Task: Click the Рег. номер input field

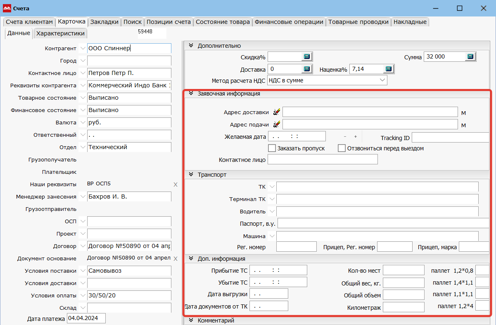Action: pos(297,247)
